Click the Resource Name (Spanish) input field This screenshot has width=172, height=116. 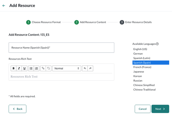[x=61, y=48]
